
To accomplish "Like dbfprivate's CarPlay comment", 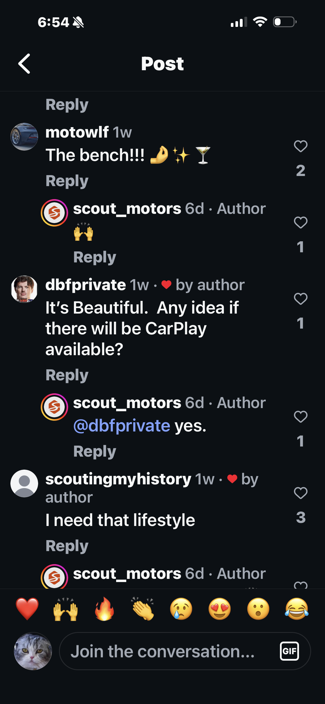I will click(x=300, y=299).
